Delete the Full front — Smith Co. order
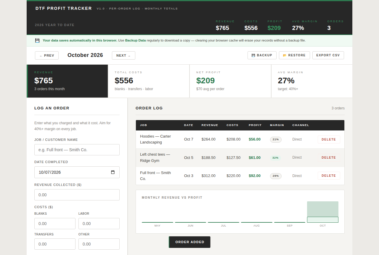 coord(329,176)
